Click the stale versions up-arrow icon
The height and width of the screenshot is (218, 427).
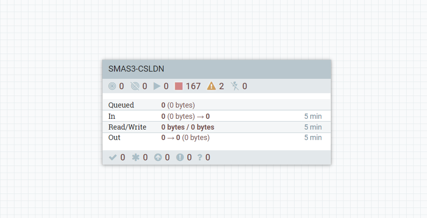point(158,157)
